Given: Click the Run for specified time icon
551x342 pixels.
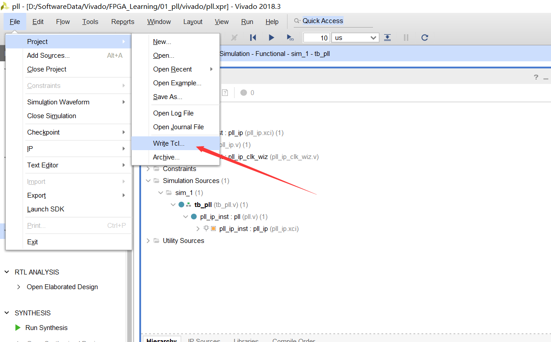Looking at the screenshot, I should [290, 38].
